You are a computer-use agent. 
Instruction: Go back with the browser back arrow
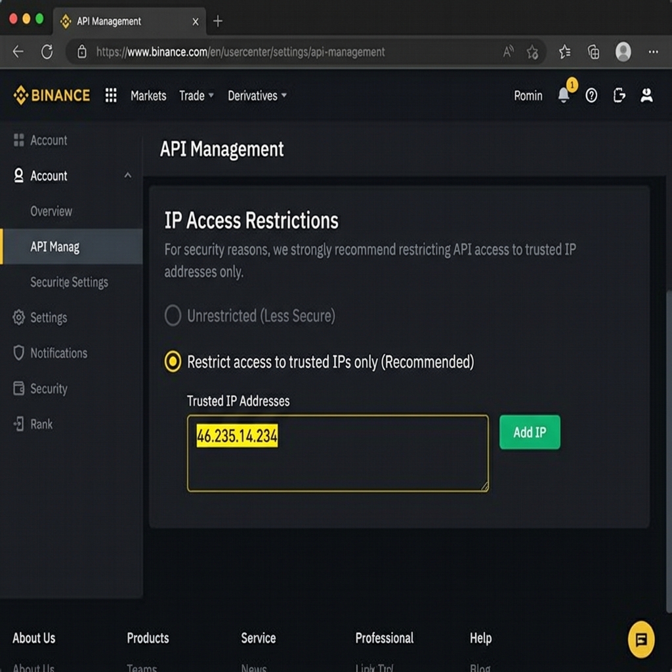pyautogui.click(x=18, y=52)
